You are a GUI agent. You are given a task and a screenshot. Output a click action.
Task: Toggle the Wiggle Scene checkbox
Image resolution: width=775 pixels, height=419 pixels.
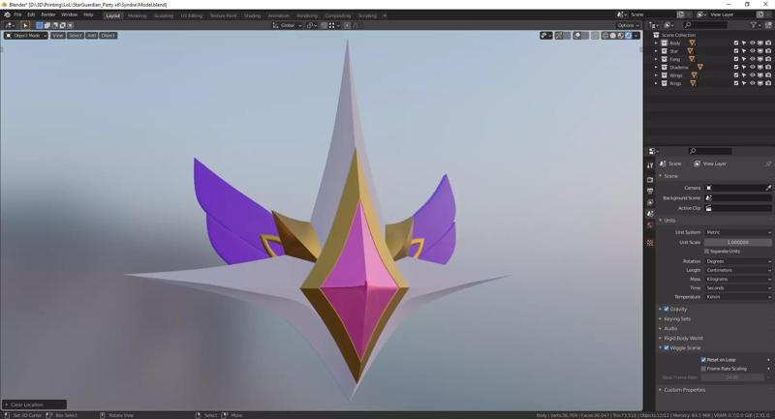[x=666, y=348]
